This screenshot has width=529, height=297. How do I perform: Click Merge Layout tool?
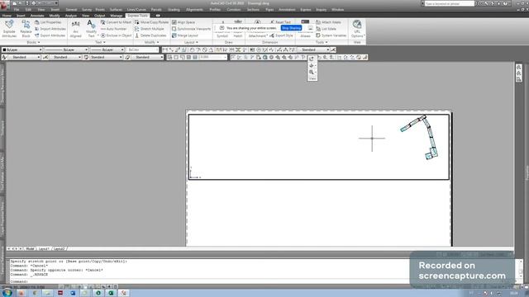pos(185,35)
